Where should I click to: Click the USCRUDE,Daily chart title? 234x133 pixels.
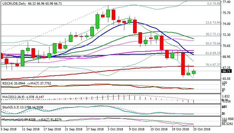(x=14, y=3)
